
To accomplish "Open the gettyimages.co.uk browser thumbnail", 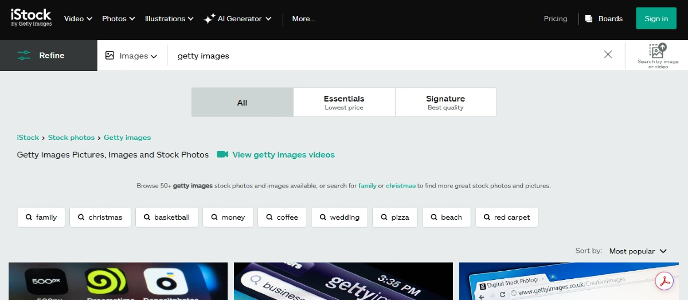I will (x=569, y=281).
